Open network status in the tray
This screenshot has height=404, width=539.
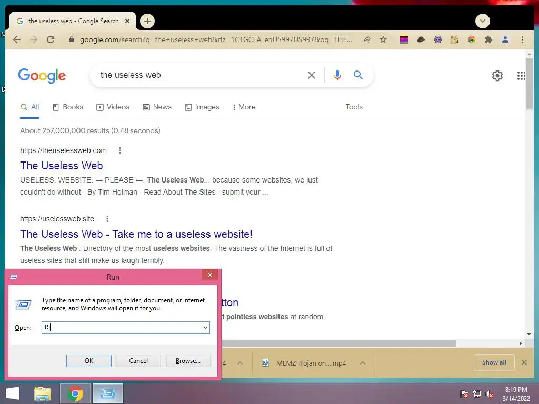click(x=477, y=394)
